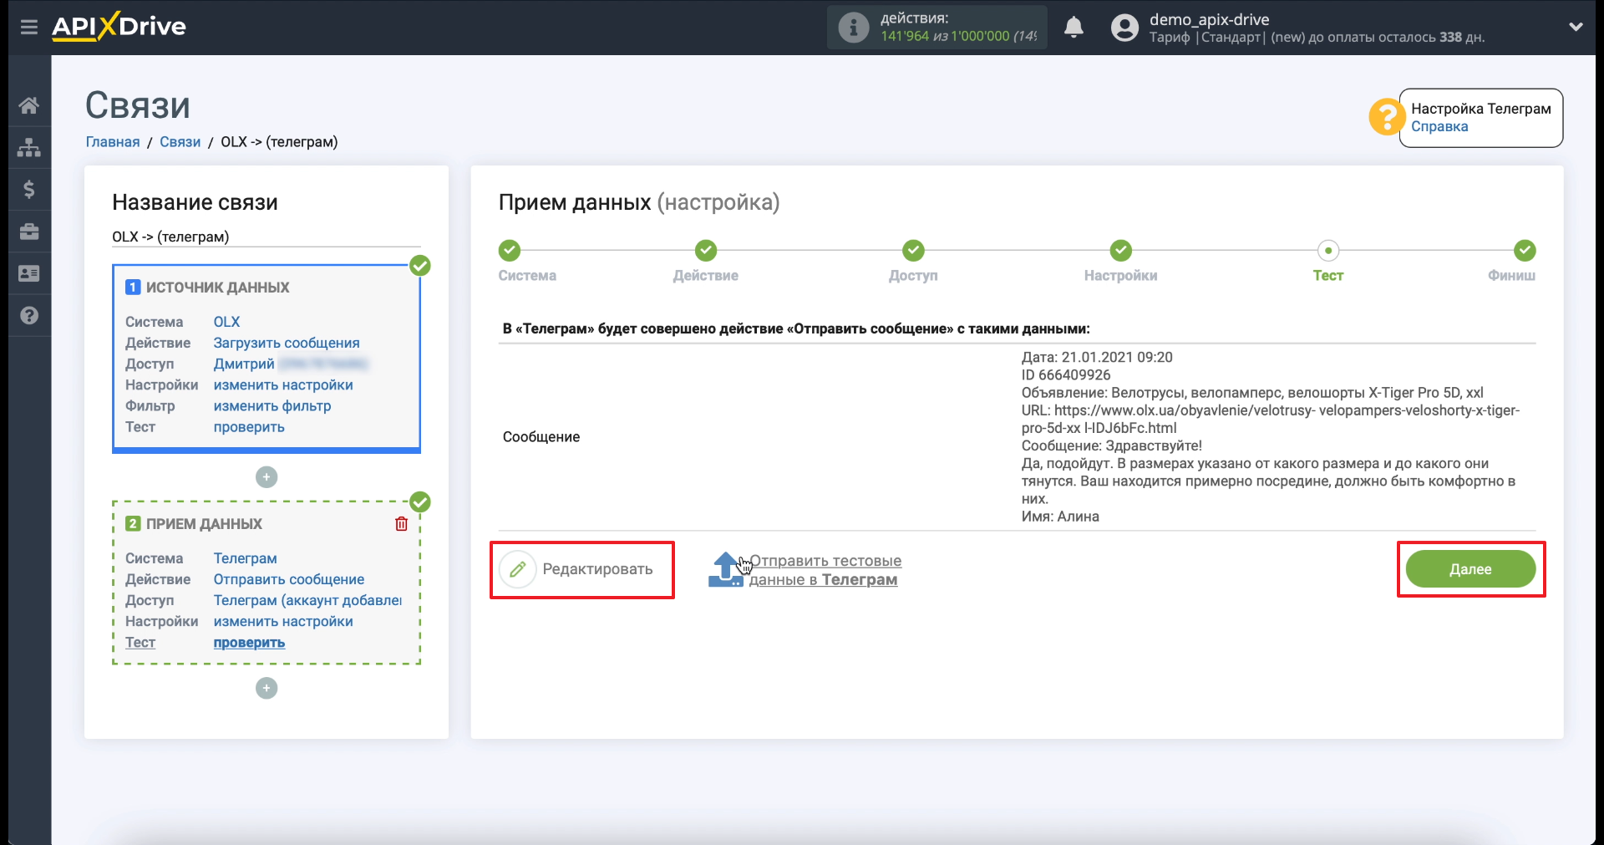
Task: Click the ИСТОЧНИК ДАННЫХ block header
Action: (217, 288)
